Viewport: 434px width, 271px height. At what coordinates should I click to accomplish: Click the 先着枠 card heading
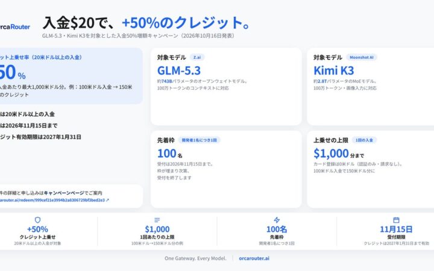tap(166, 140)
